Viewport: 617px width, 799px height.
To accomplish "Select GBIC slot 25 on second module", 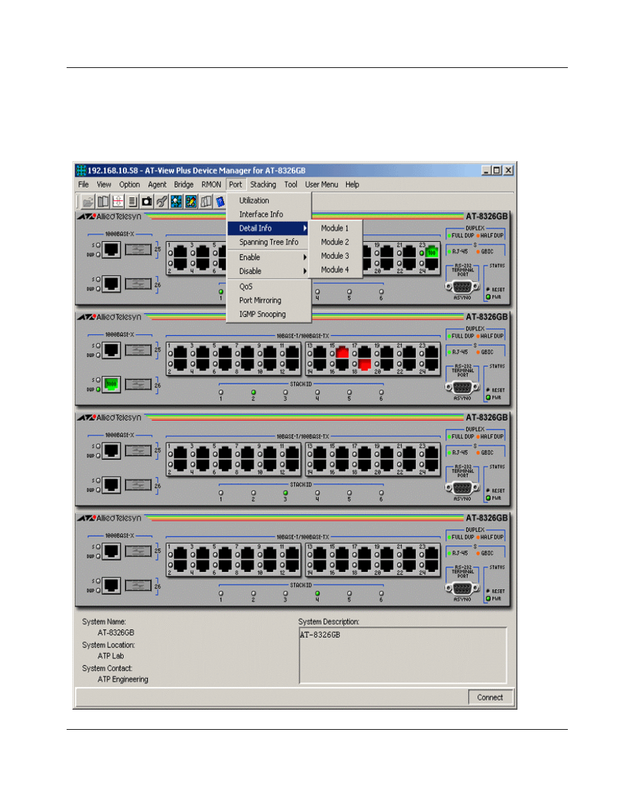I will point(138,350).
